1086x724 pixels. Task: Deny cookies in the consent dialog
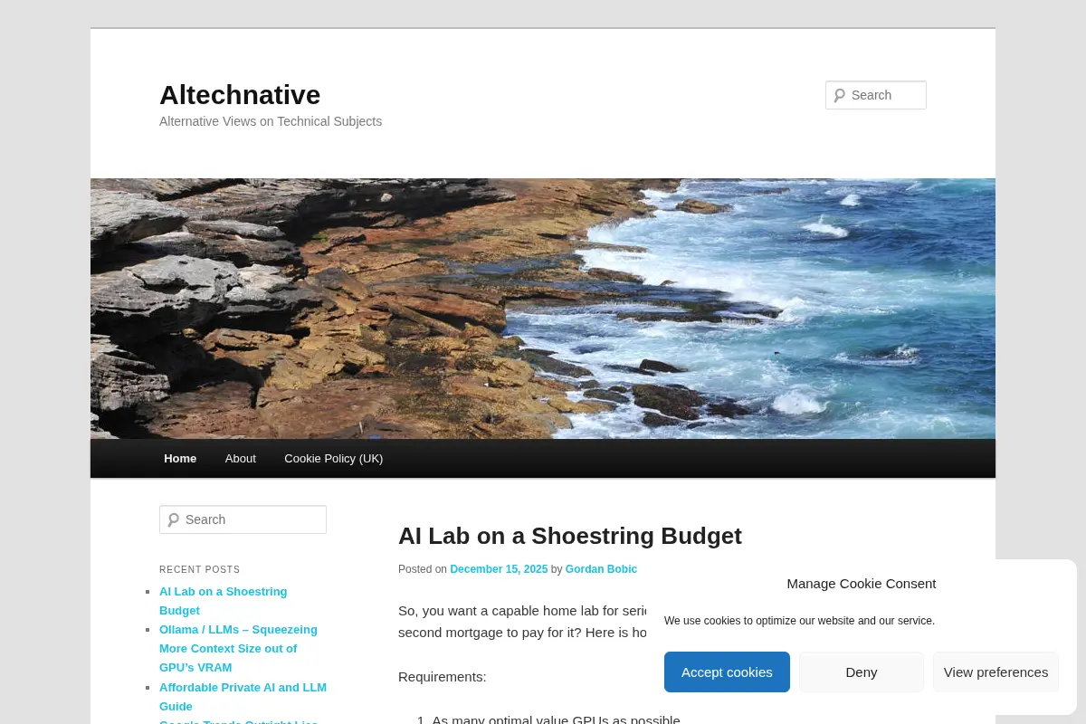862,672
